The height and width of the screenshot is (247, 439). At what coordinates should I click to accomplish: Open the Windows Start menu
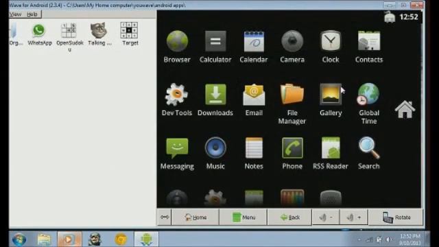pyautogui.click(x=19, y=239)
